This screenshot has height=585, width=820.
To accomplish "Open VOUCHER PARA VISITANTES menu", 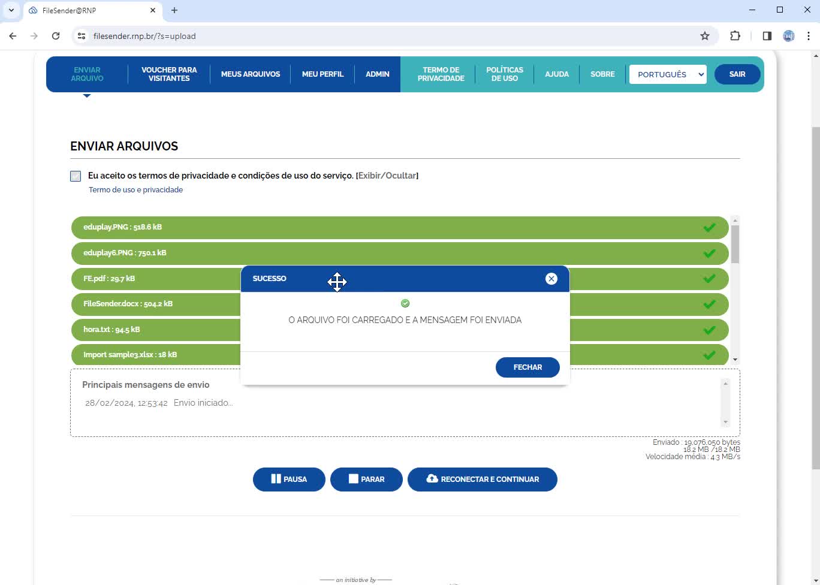I will coord(169,74).
